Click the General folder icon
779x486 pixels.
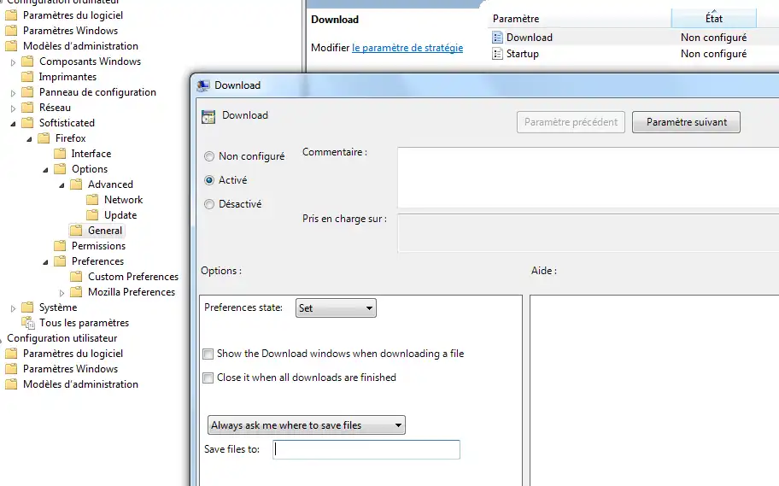[76, 231]
